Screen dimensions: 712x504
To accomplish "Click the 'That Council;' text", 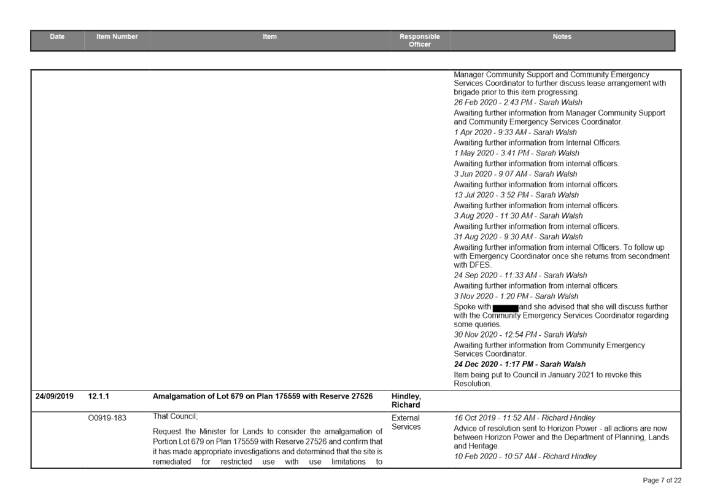I will click(176, 416).
